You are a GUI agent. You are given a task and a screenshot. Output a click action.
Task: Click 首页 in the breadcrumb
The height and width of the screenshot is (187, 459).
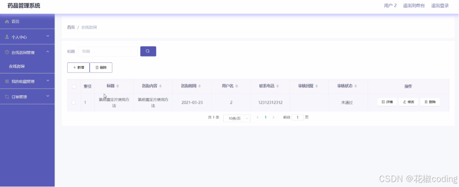pos(71,27)
